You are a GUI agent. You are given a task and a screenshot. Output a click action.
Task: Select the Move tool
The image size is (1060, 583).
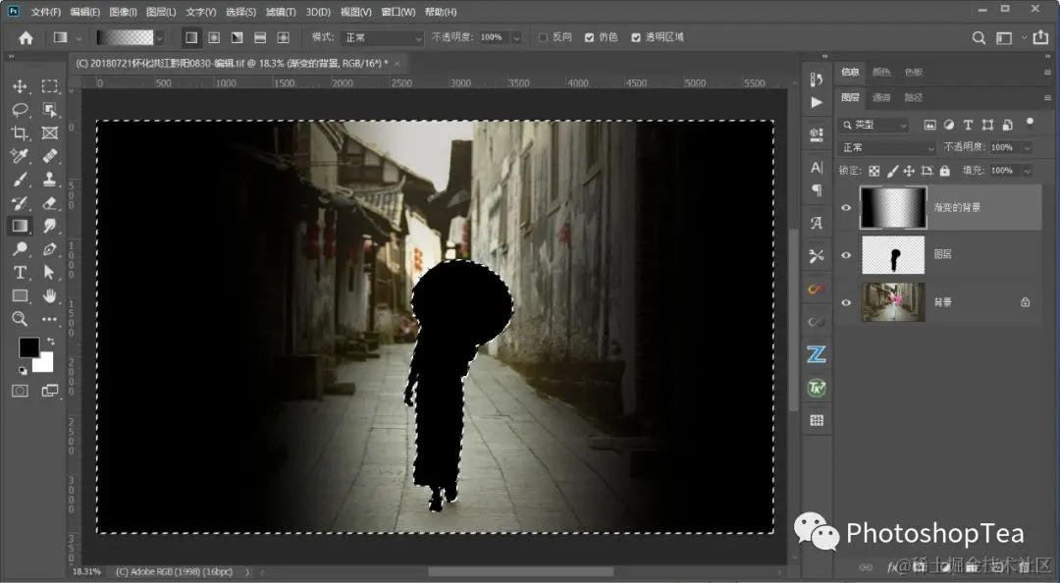[20, 86]
